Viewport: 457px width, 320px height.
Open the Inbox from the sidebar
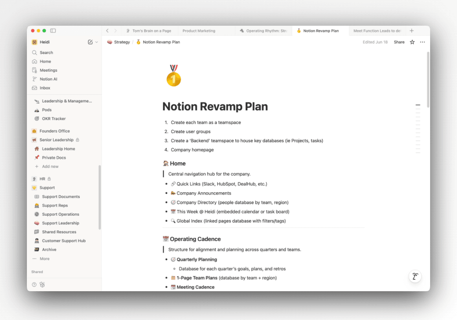coord(45,87)
